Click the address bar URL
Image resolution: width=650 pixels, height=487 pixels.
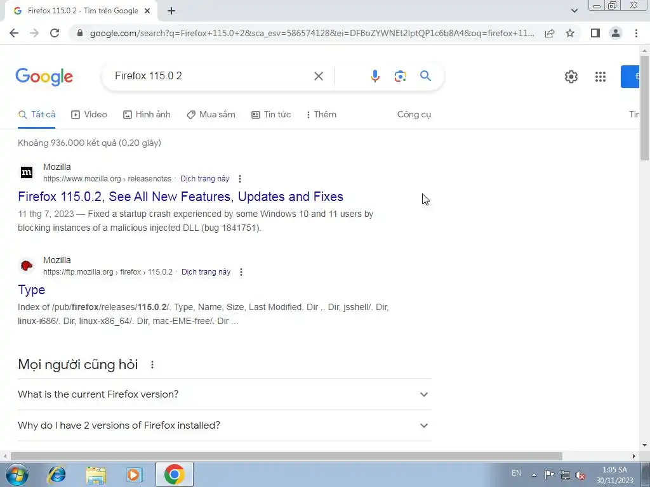point(312,33)
